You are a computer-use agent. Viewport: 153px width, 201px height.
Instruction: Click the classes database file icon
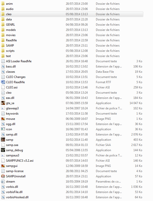point(3,72)
